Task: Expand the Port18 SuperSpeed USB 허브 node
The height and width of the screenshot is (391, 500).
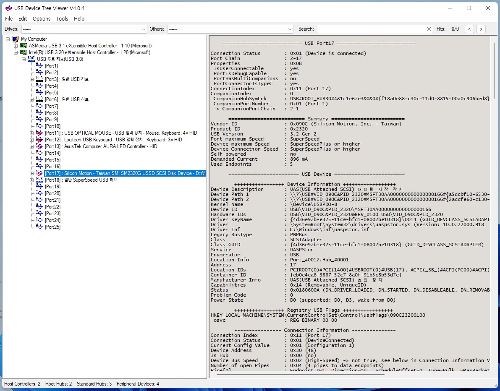Action: (x=31, y=180)
